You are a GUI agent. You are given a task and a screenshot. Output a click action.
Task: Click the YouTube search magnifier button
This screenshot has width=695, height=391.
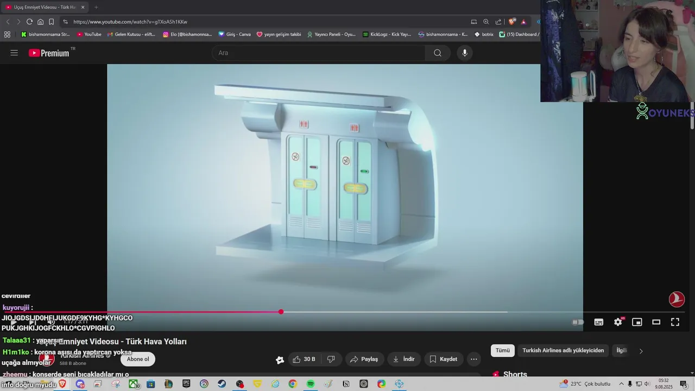click(438, 53)
